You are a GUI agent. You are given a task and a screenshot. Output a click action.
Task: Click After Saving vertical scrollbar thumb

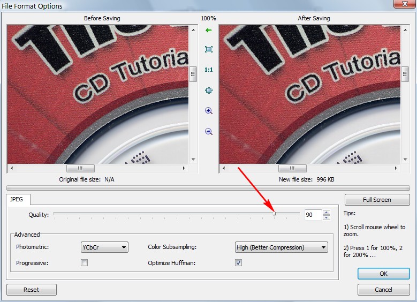point(405,74)
